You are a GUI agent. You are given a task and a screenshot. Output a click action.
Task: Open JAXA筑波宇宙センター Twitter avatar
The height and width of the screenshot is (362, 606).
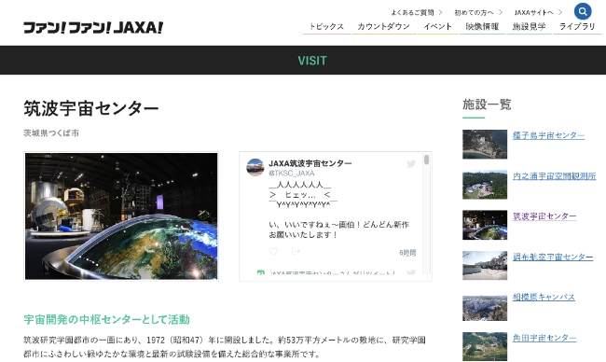click(x=255, y=167)
